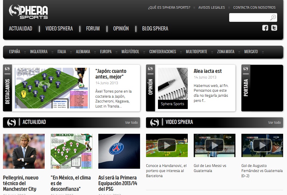Click the Sphera Sports author label

coord(173,104)
